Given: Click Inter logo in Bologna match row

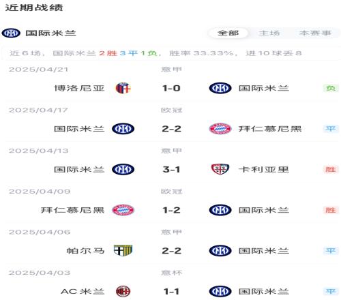Looking at the screenshot, I should tap(220, 88).
